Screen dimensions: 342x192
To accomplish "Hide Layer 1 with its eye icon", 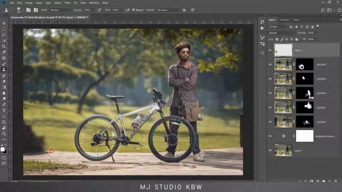I will coord(270,50).
